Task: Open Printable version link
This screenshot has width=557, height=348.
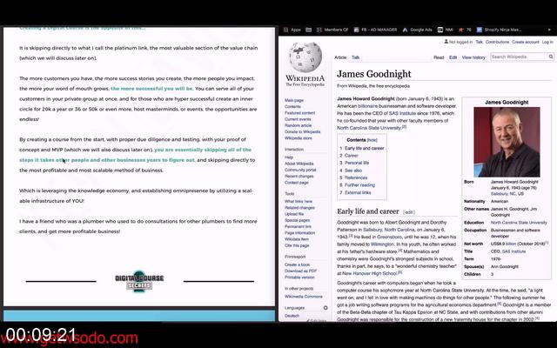Action: click(299, 278)
